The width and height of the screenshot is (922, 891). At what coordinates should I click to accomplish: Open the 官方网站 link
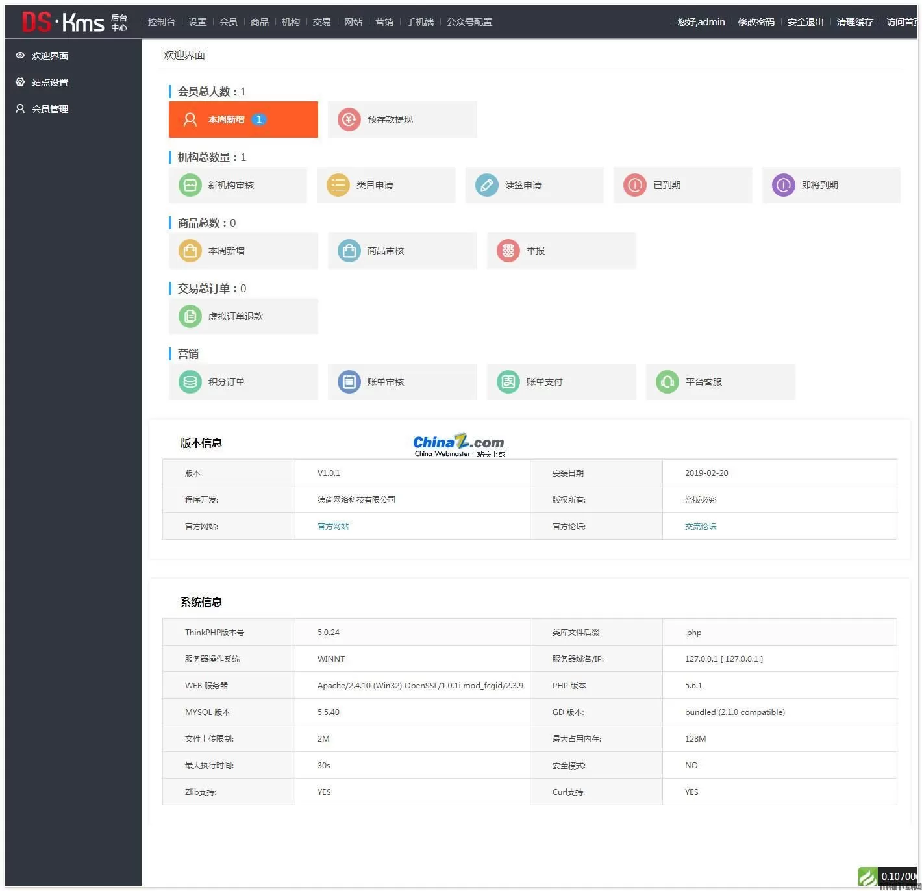coord(332,526)
